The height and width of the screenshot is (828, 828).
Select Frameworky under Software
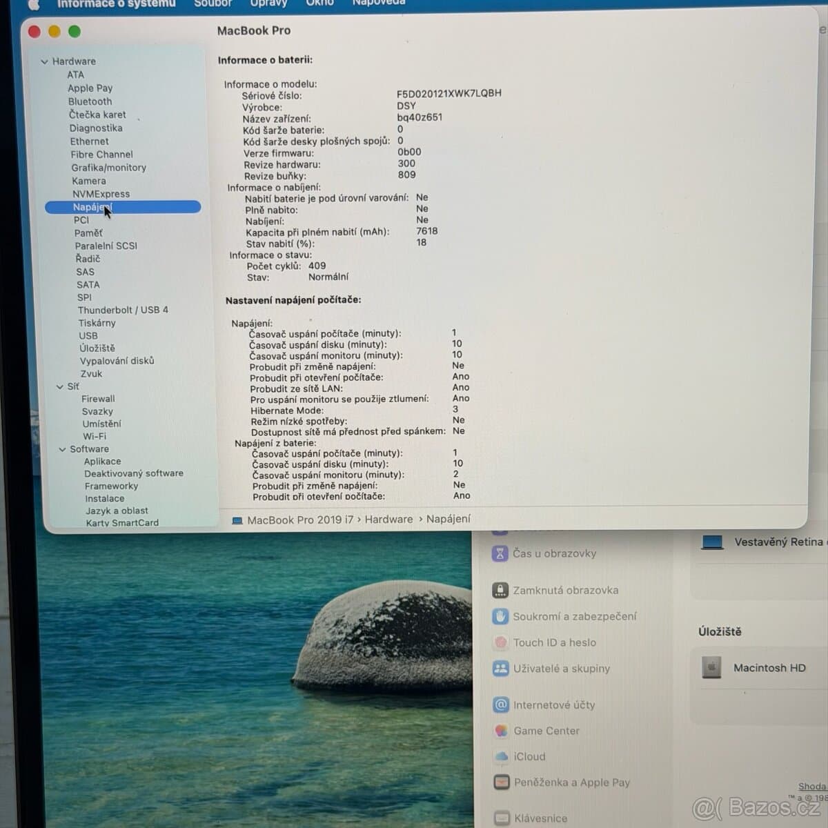coord(111,486)
